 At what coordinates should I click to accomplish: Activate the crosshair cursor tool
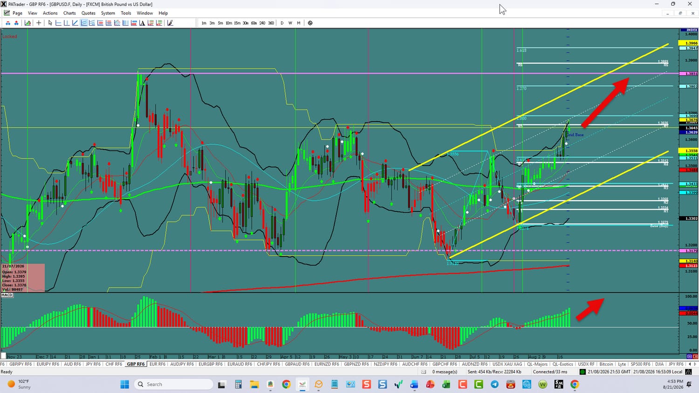tap(39, 23)
